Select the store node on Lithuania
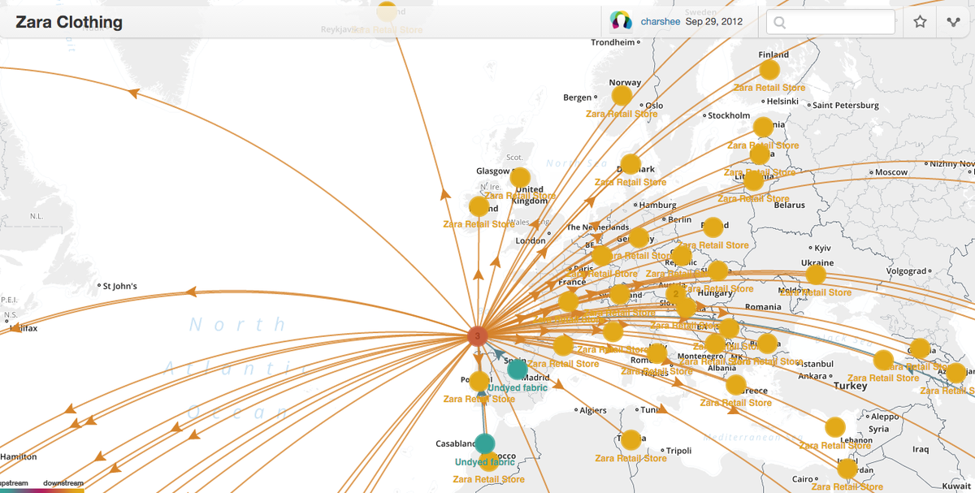This screenshot has height=493, width=975. [x=753, y=180]
